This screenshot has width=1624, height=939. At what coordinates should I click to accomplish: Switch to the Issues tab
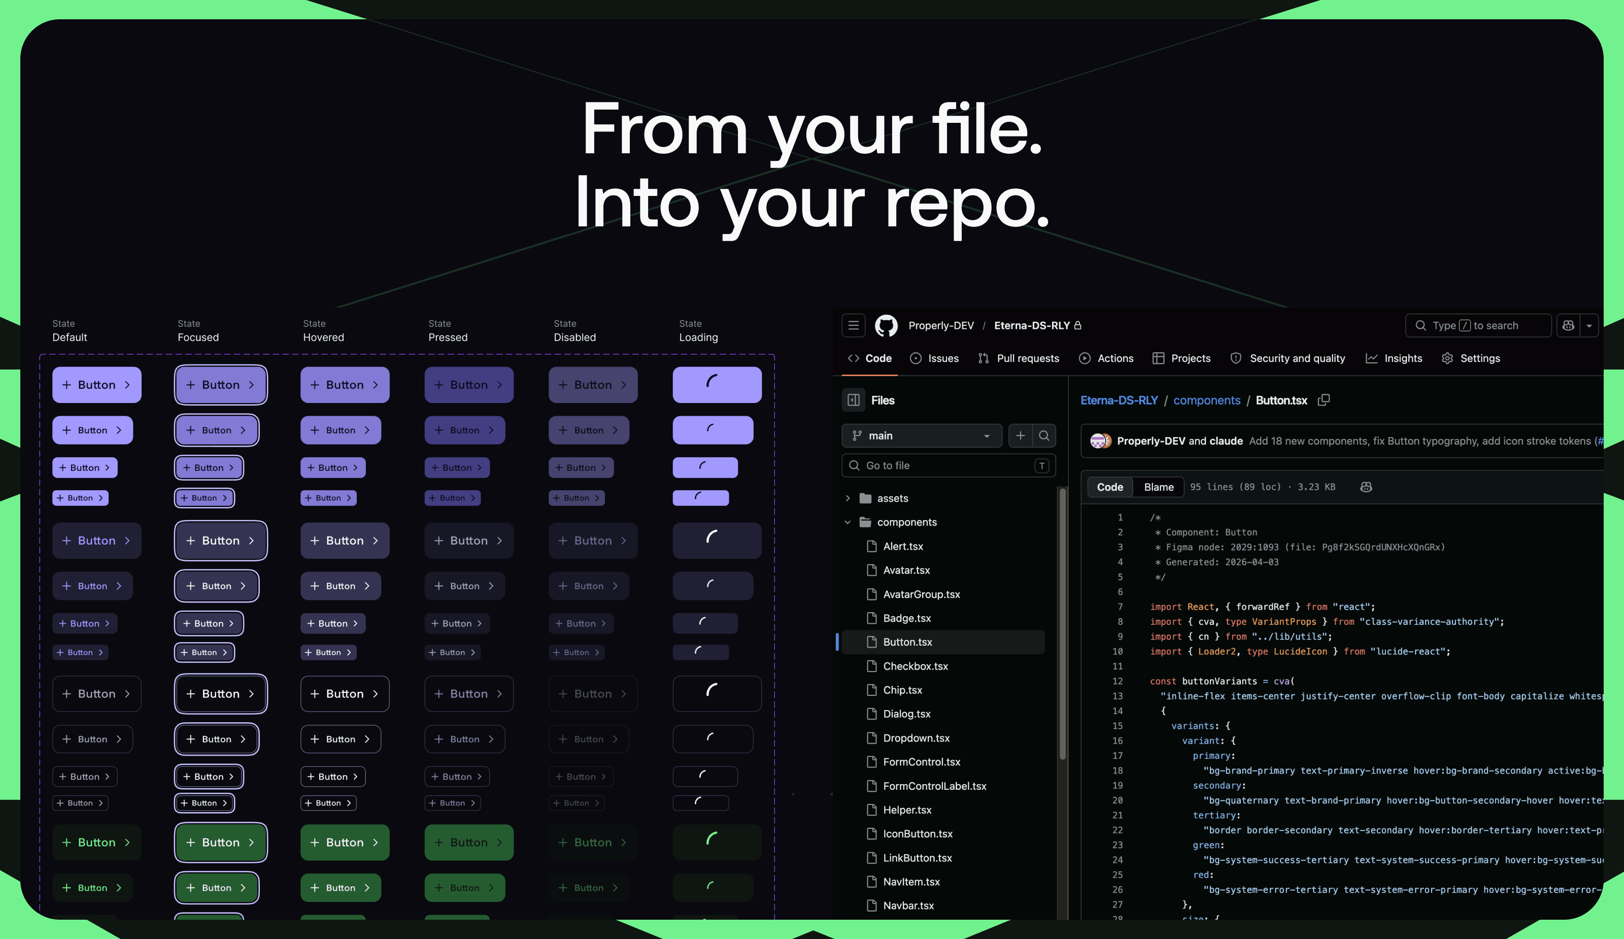(934, 358)
